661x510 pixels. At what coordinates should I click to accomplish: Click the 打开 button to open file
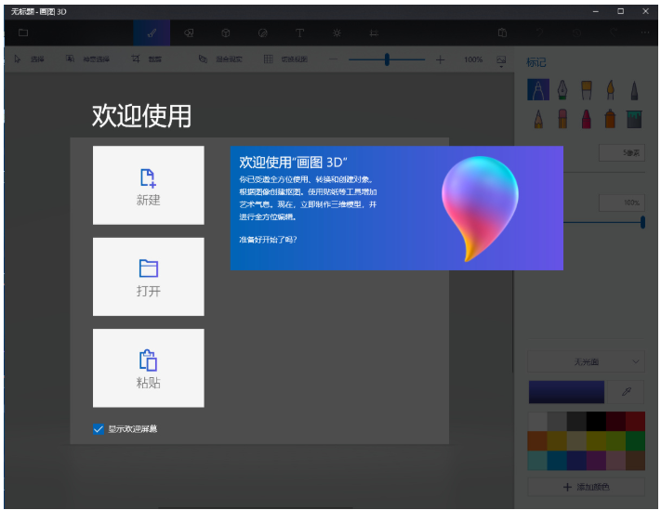[x=149, y=277]
